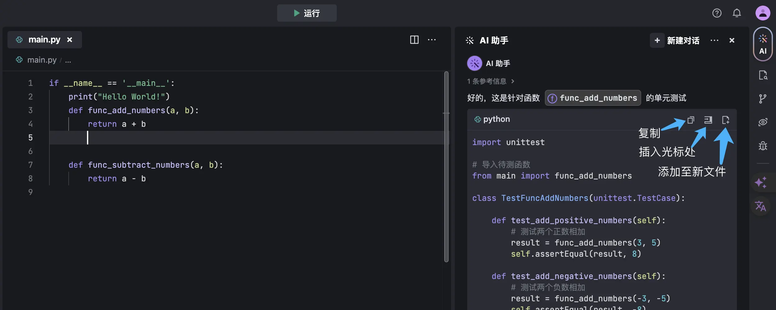Viewport: 776px width, 310px height.
Task: Click the main.py tab file icon
Action: (x=19, y=40)
